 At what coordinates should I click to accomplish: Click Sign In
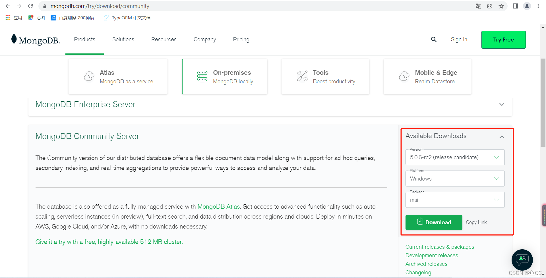tap(459, 40)
